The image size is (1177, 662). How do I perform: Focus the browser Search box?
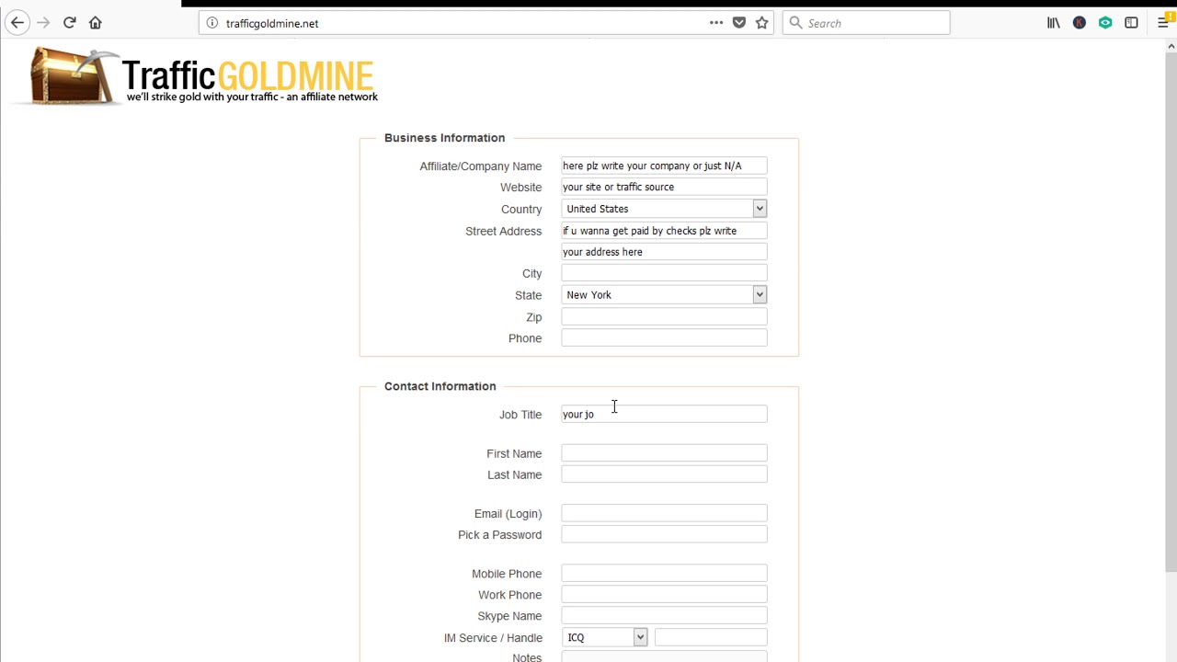866,23
